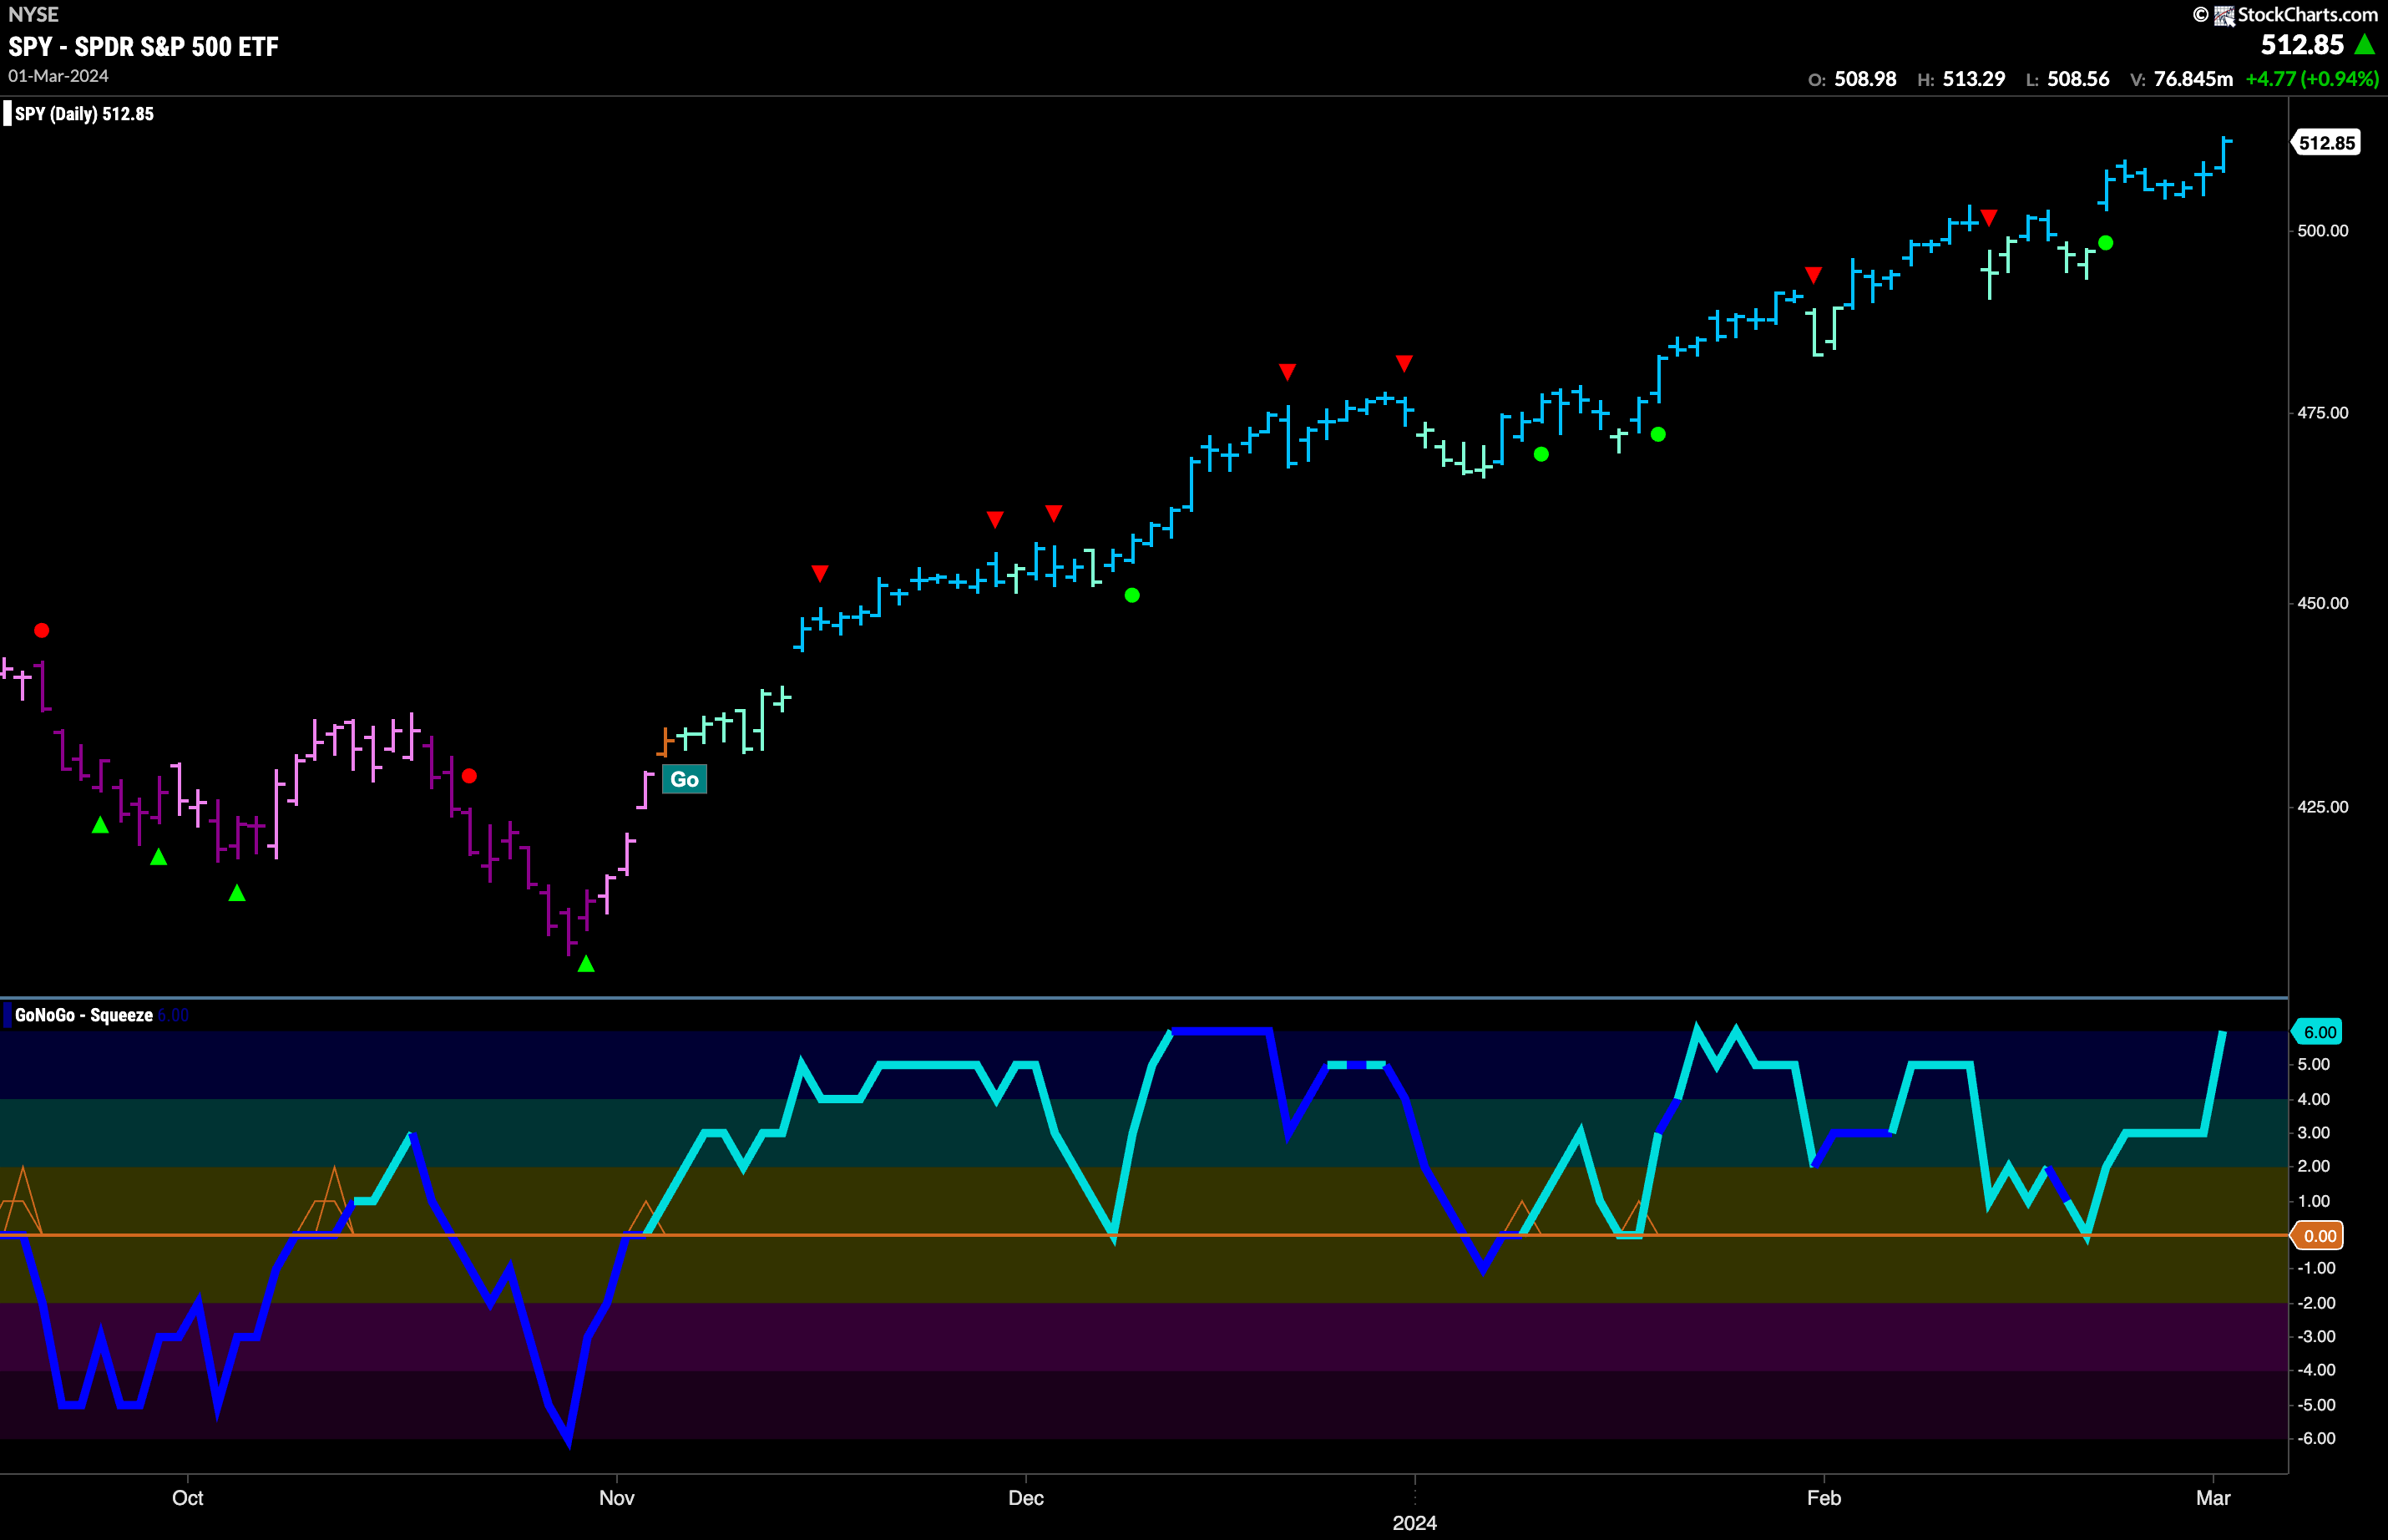Click the red circle marker in mid-October
2388x1540 pixels.
pos(470,776)
